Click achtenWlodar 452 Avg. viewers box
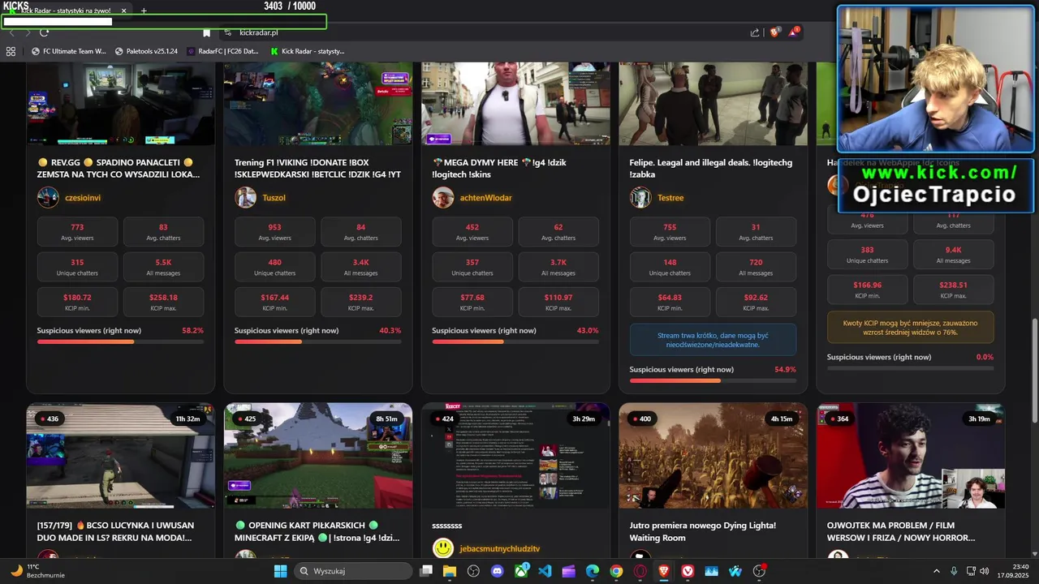1039x584 pixels. click(x=472, y=232)
